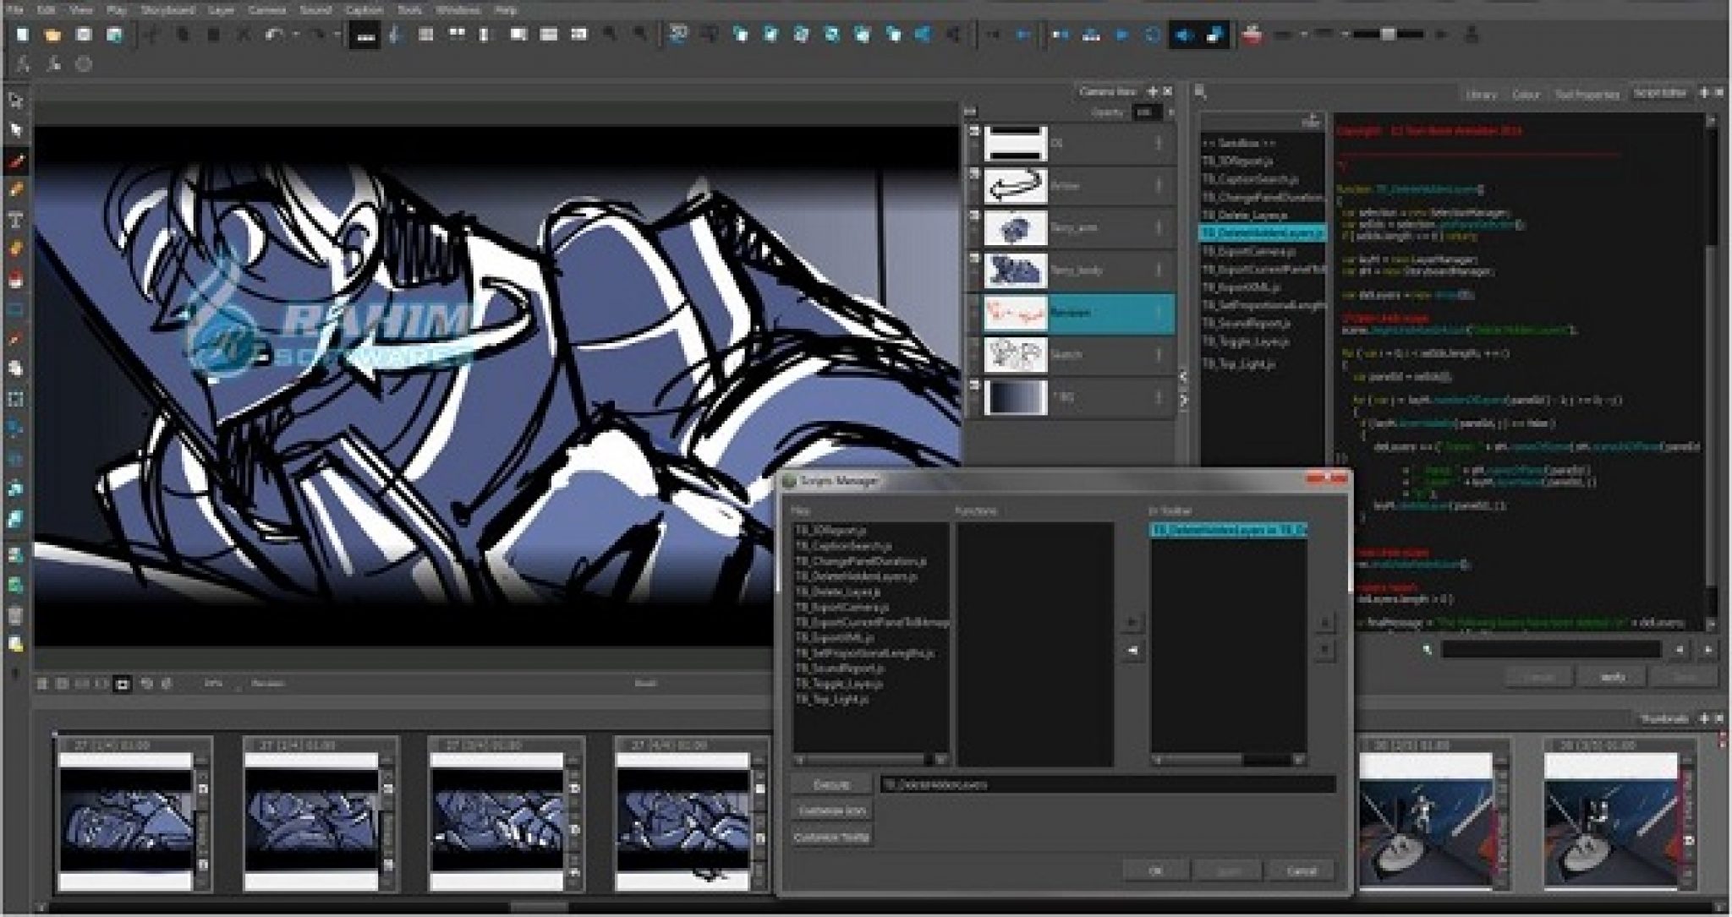Open the Storyboard menu
1732x917 pixels.
pos(167,10)
